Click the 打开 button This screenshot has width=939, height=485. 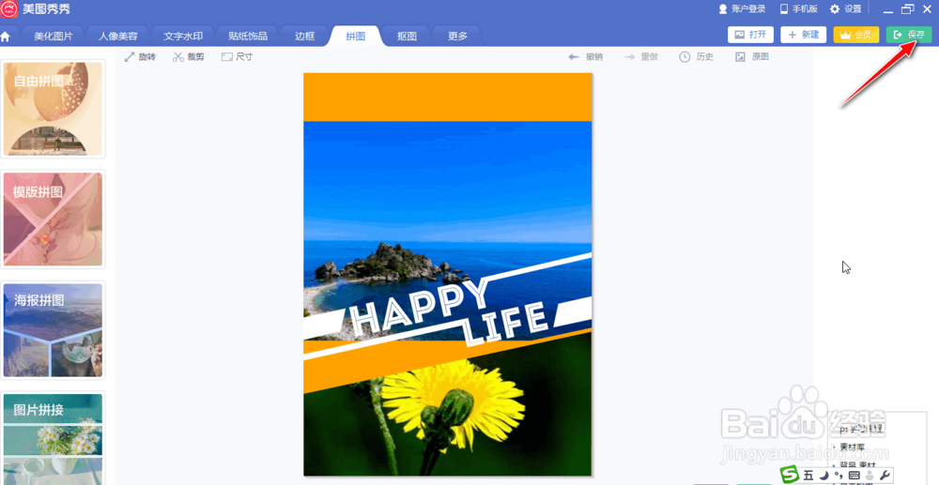tap(750, 35)
